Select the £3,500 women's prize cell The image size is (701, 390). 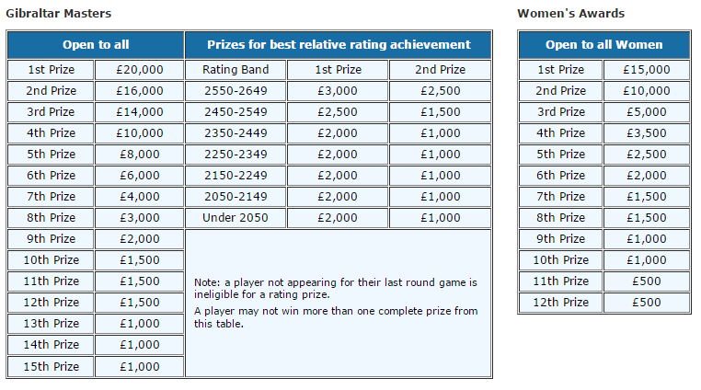click(646, 133)
